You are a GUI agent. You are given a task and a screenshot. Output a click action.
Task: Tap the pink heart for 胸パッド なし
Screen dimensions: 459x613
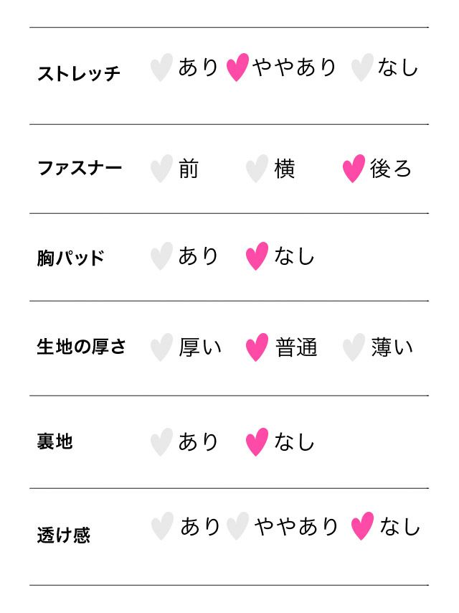click(x=257, y=256)
